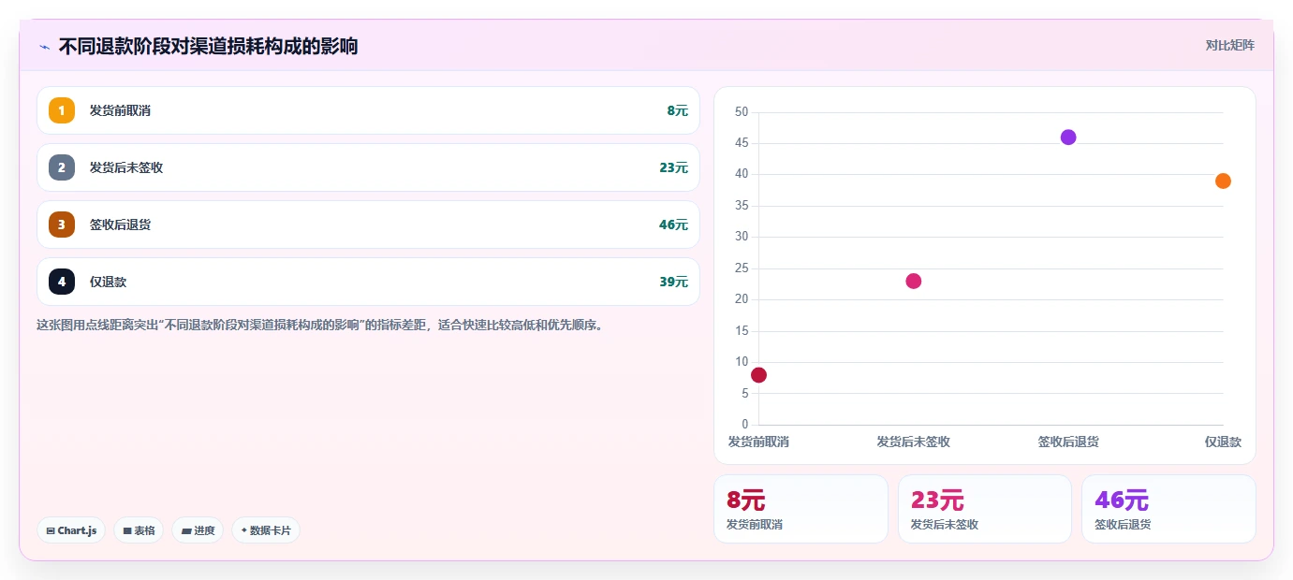Click the 仅退款 x-axis label
Image resolution: width=1293 pixels, height=580 pixels.
coord(1223,442)
